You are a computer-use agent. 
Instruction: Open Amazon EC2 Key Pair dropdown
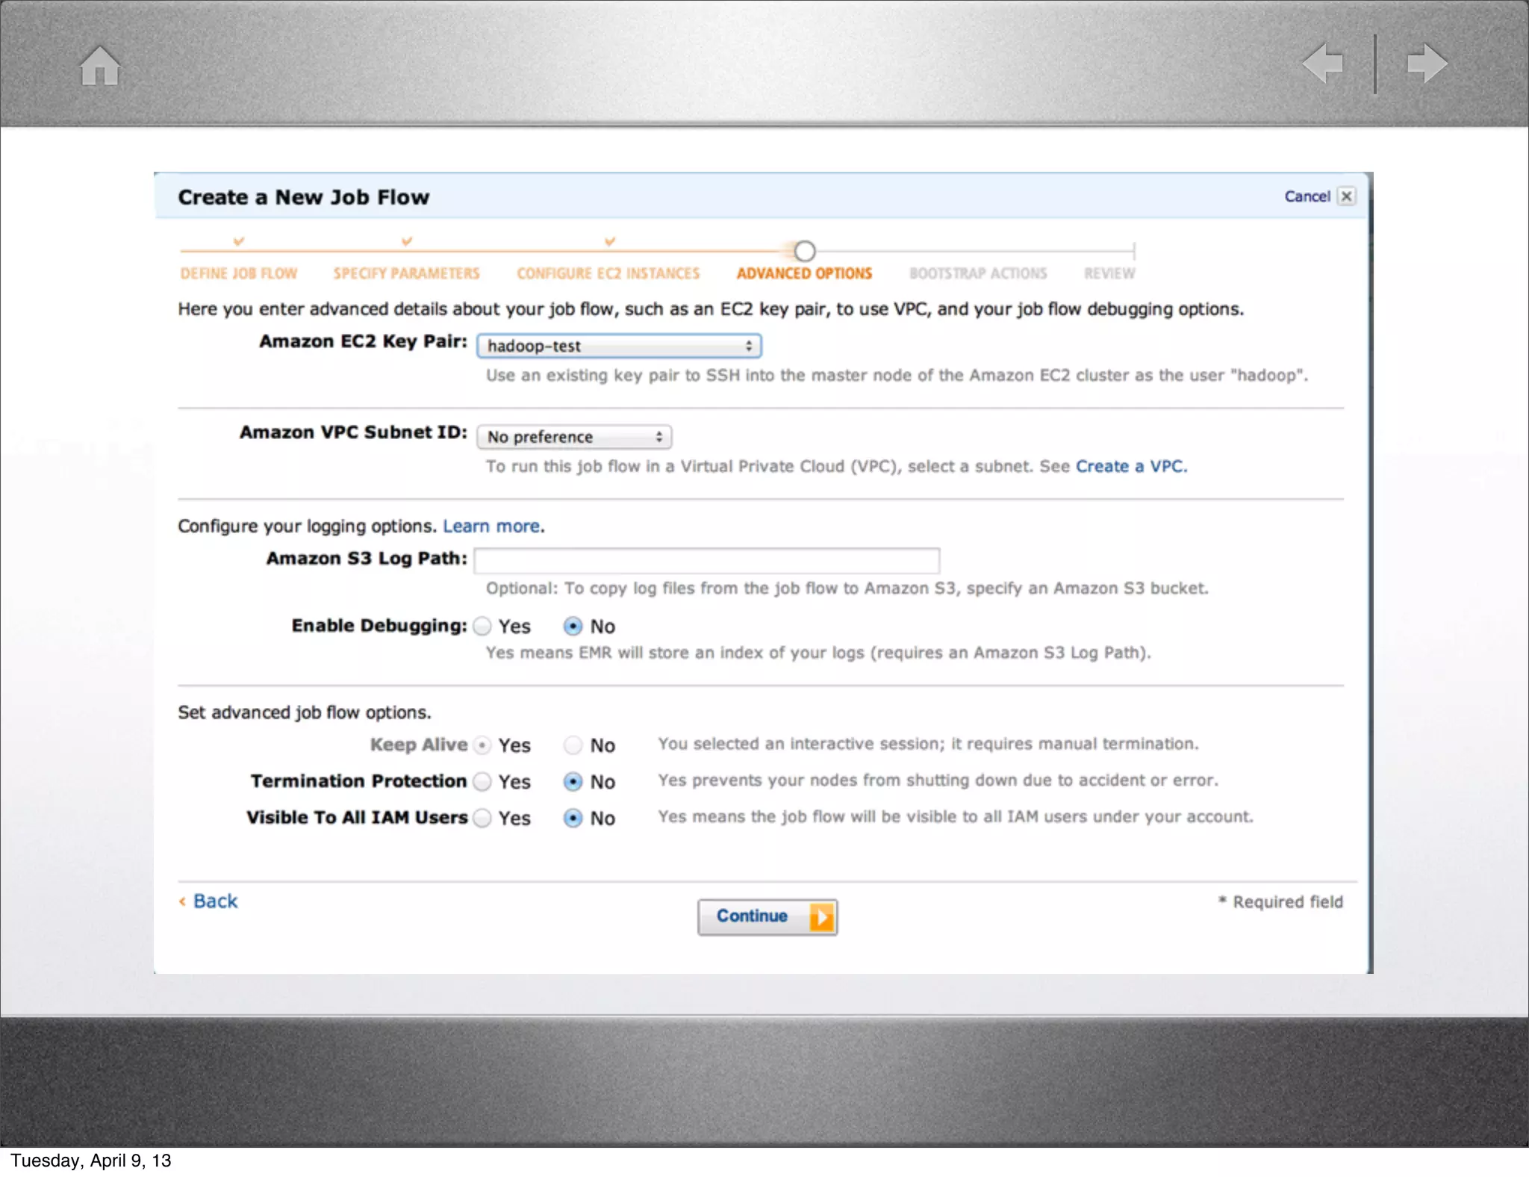click(x=619, y=346)
